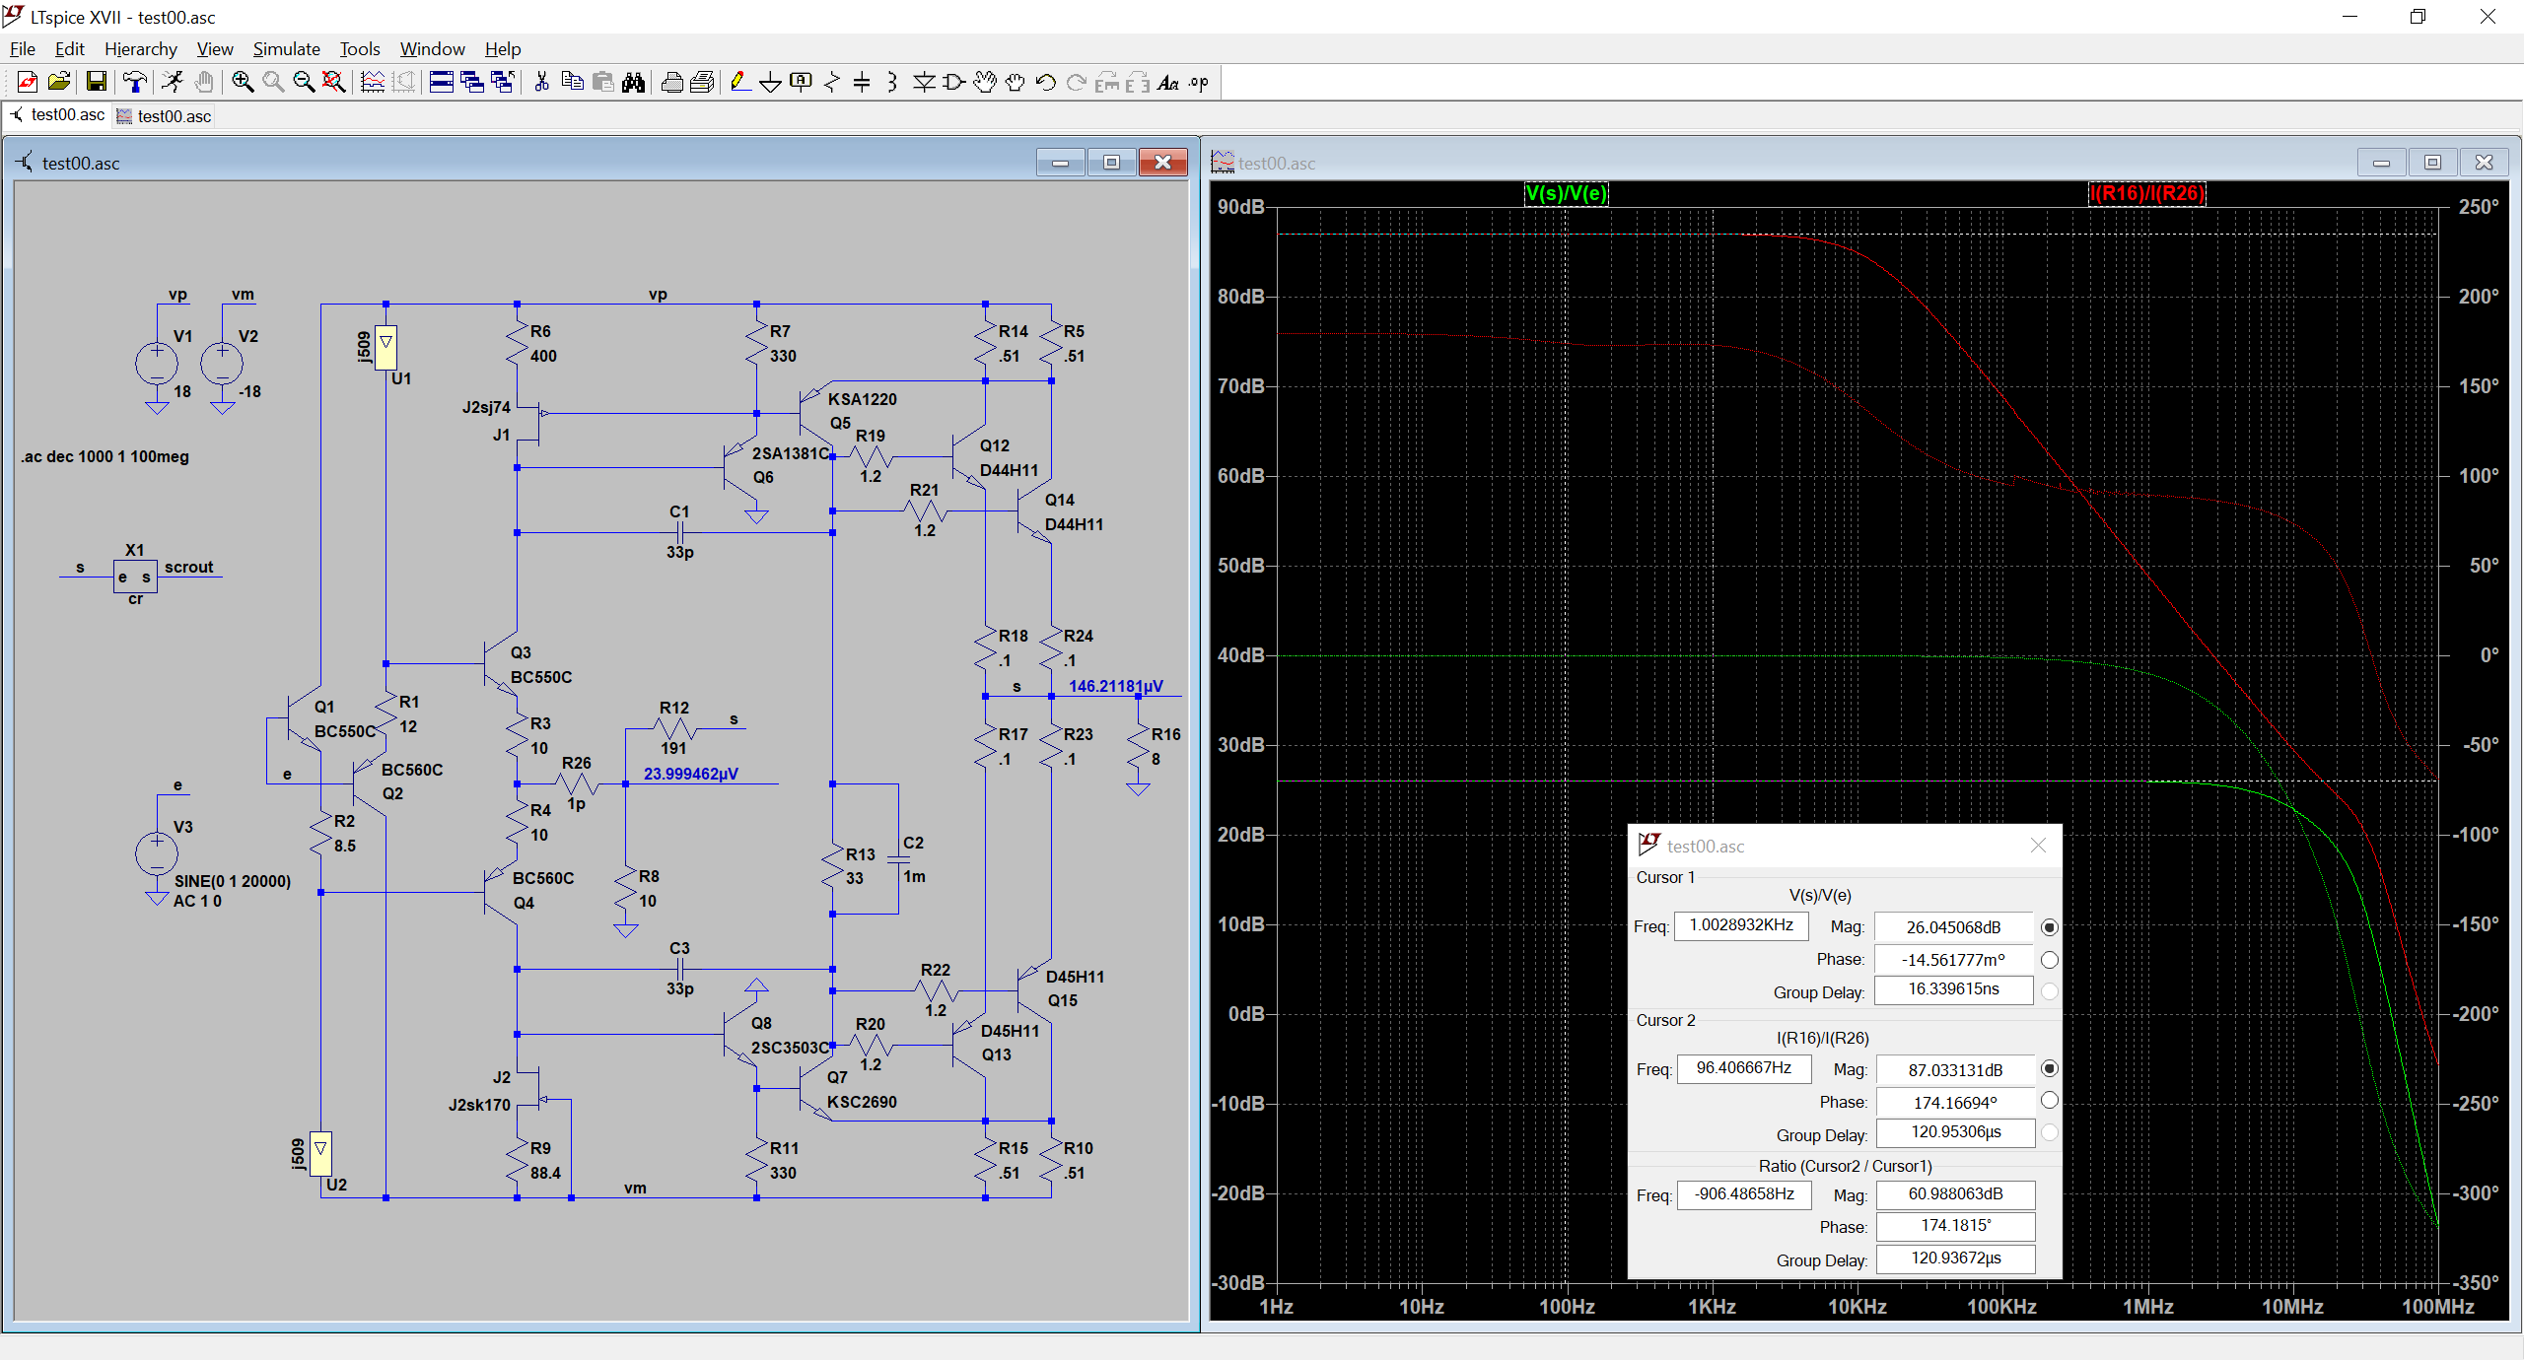Click the Undo arrow icon
The height and width of the screenshot is (1360, 2524).
[1045, 83]
